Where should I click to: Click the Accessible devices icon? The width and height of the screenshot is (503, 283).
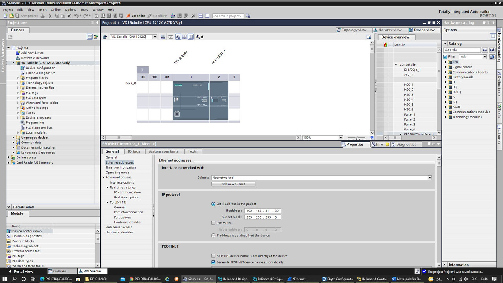click(x=173, y=16)
